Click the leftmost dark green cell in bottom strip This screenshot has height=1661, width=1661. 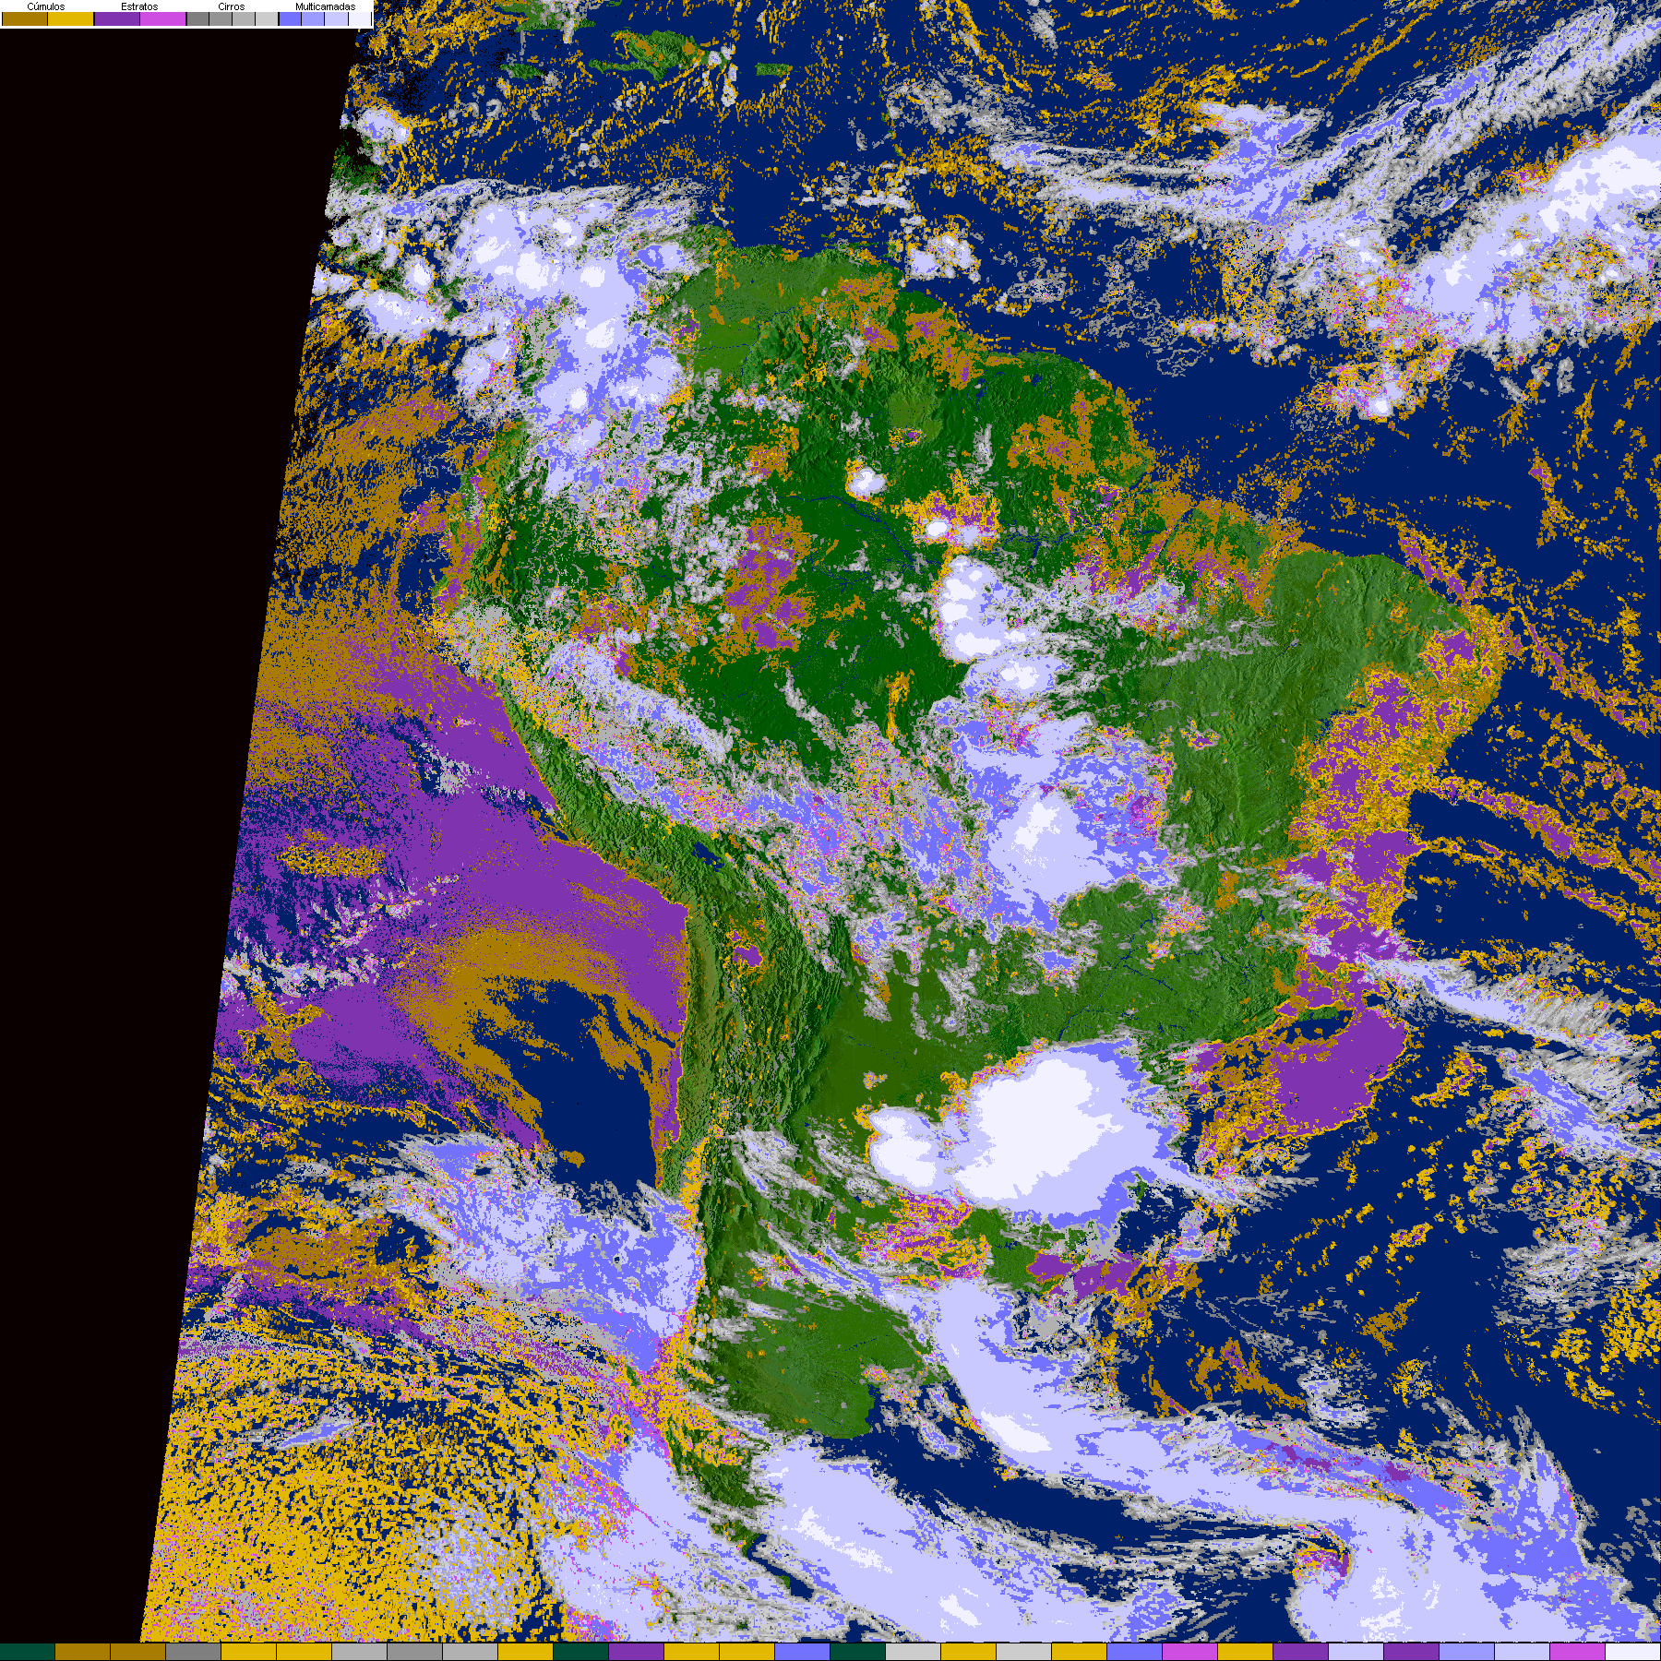pyautogui.click(x=28, y=1652)
